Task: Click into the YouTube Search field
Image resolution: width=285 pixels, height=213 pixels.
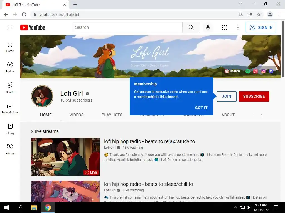Action: tap(128, 27)
